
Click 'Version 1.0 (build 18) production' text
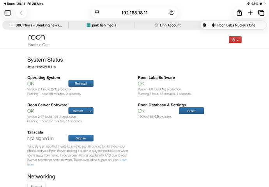click(160, 89)
